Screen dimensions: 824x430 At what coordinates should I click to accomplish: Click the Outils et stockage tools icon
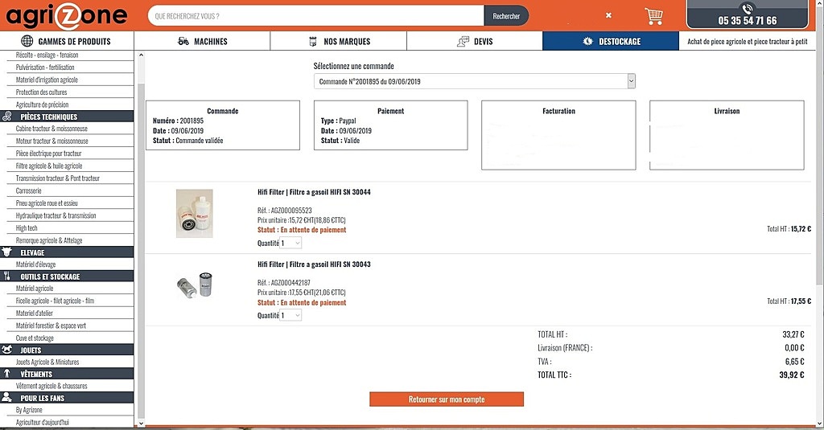[6, 276]
